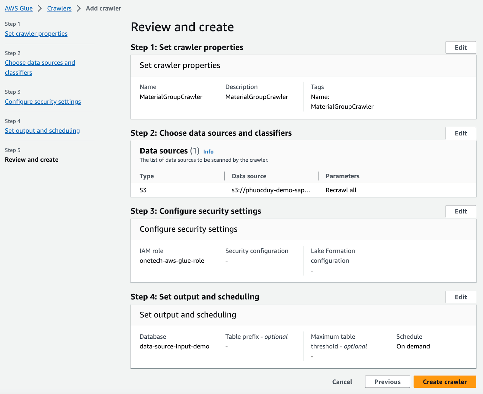Select Review and create step in sidebar
Screen dimensions: 483x394
tap(32, 160)
